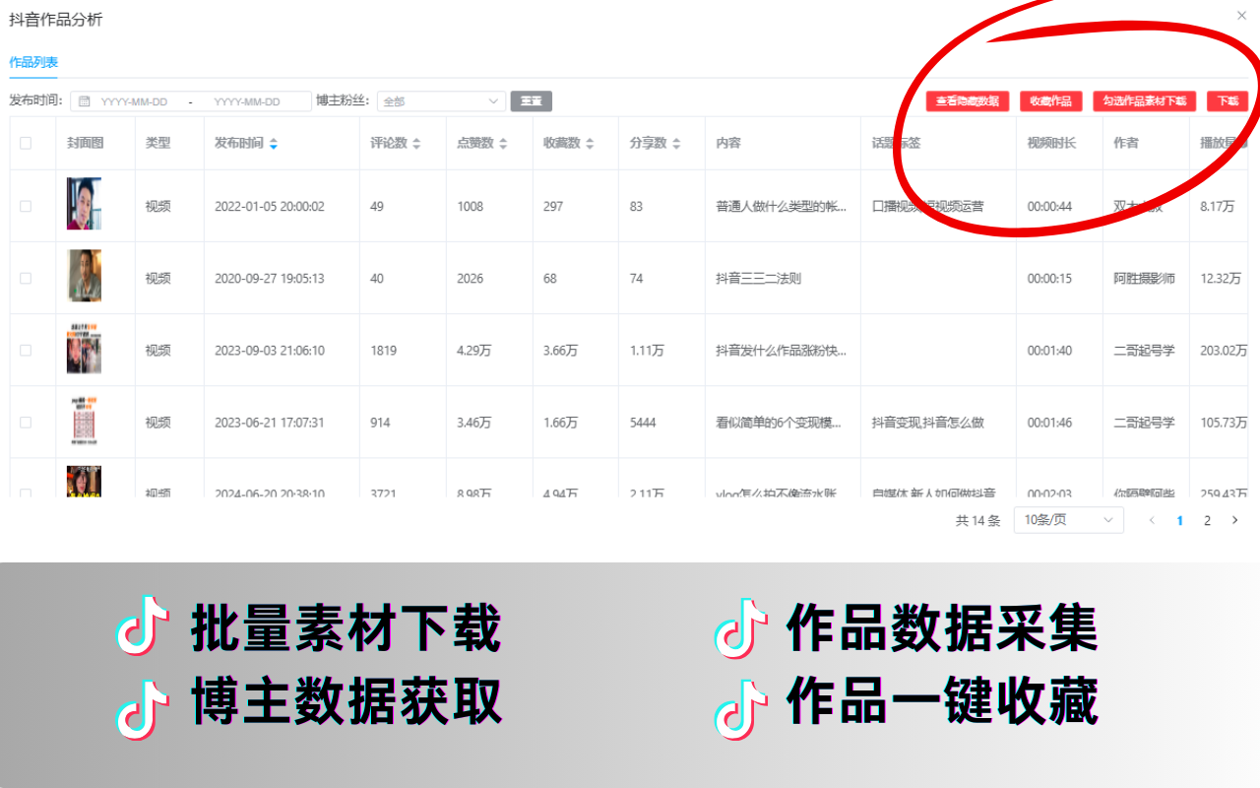Go to page 2 of results
1260x788 pixels.
point(1207,520)
